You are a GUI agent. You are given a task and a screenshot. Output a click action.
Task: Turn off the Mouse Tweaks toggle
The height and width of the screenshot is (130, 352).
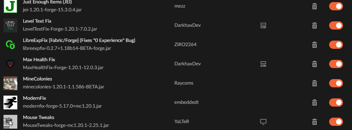(336, 122)
